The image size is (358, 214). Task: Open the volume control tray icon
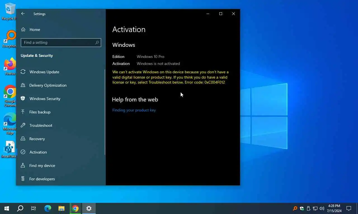(322, 208)
